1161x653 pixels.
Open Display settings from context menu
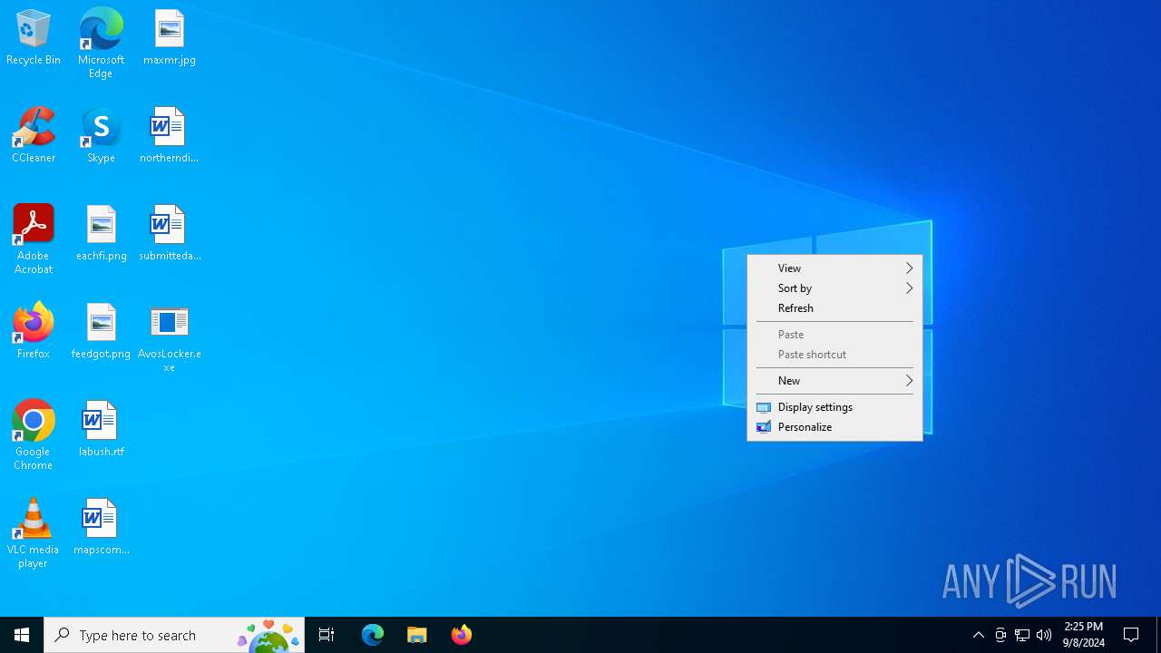pyautogui.click(x=834, y=407)
